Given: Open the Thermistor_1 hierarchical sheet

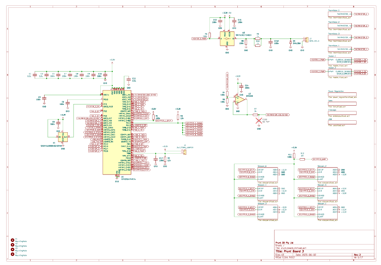Looking at the screenshot, I should [340, 14].
